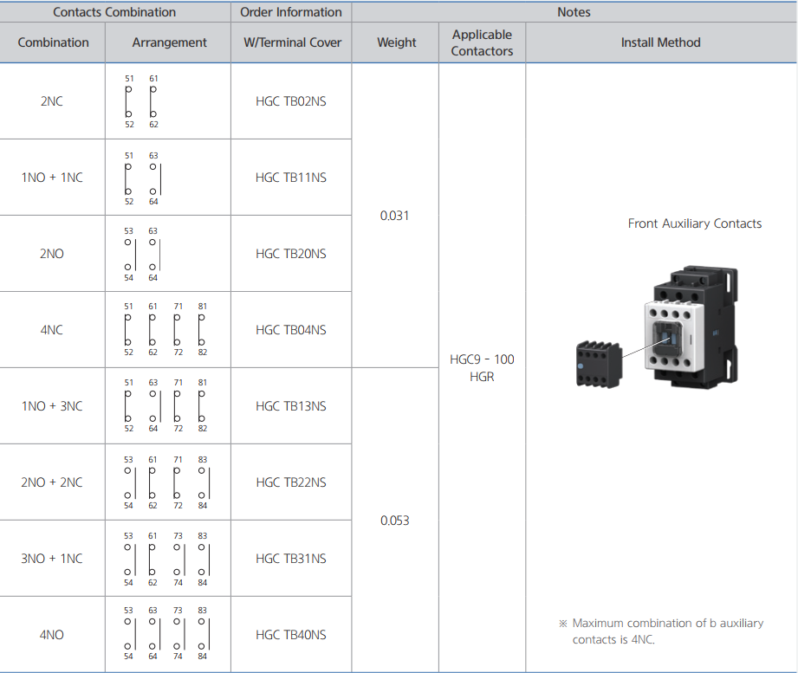
Task: Click the "2NO + 2NC" combination cell
Action: point(52,482)
